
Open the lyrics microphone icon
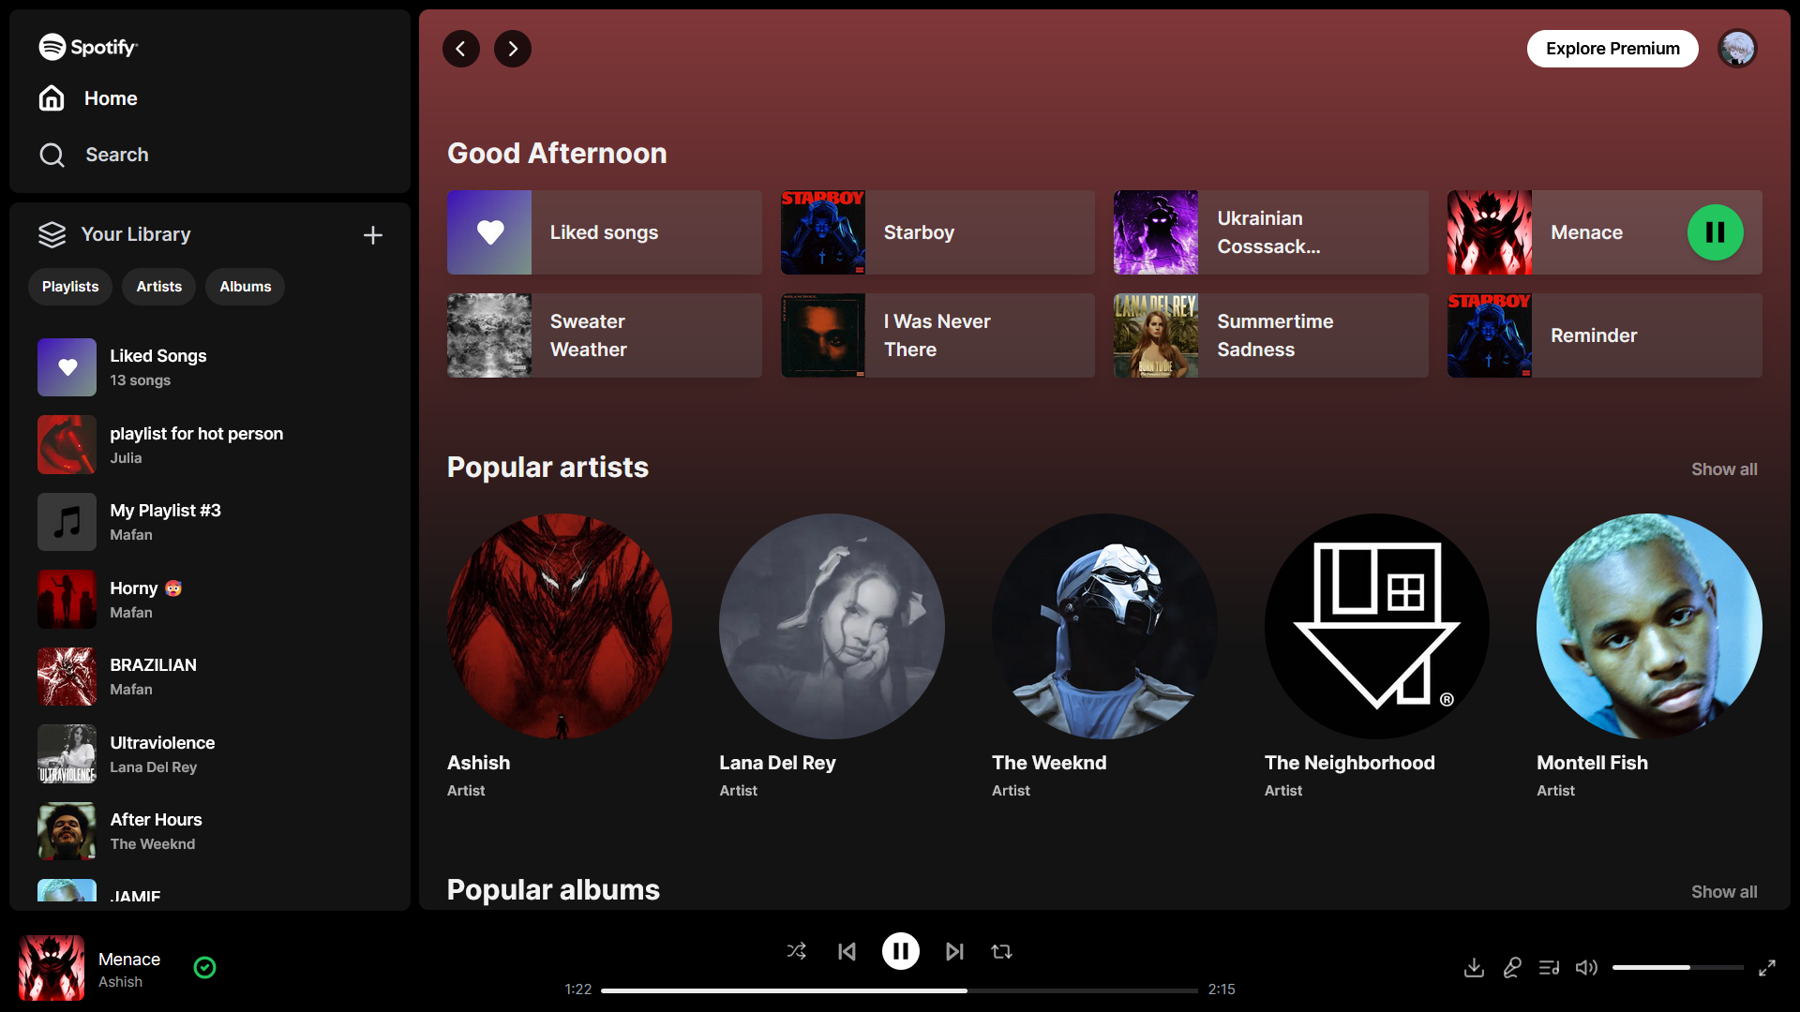1511,967
